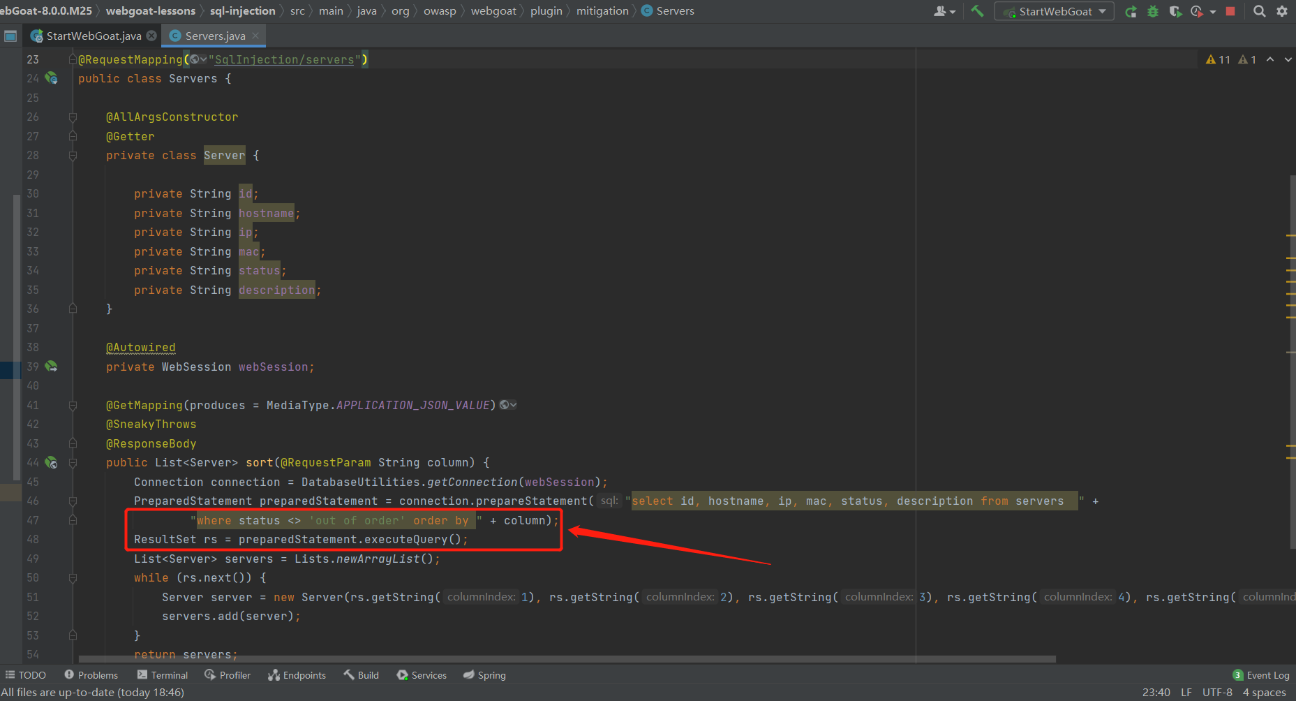Build the project with the hammer icon
This screenshot has height=701, width=1296.
coord(976,11)
